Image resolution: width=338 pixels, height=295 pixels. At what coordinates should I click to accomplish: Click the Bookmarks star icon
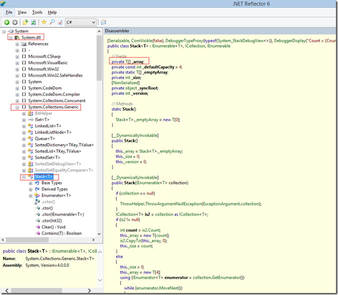tap(44, 23)
